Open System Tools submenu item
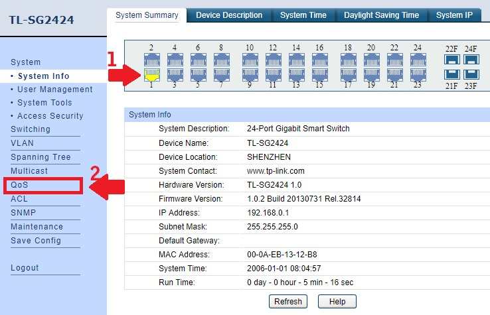The height and width of the screenshot is (315, 490). (x=44, y=103)
